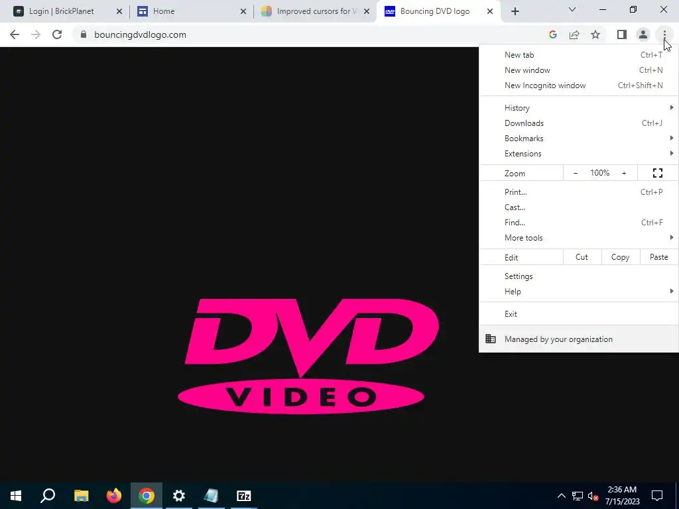Screen dimensions: 679x509
Task: Launch Firefox from the taskbar
Action: (114, 496)
